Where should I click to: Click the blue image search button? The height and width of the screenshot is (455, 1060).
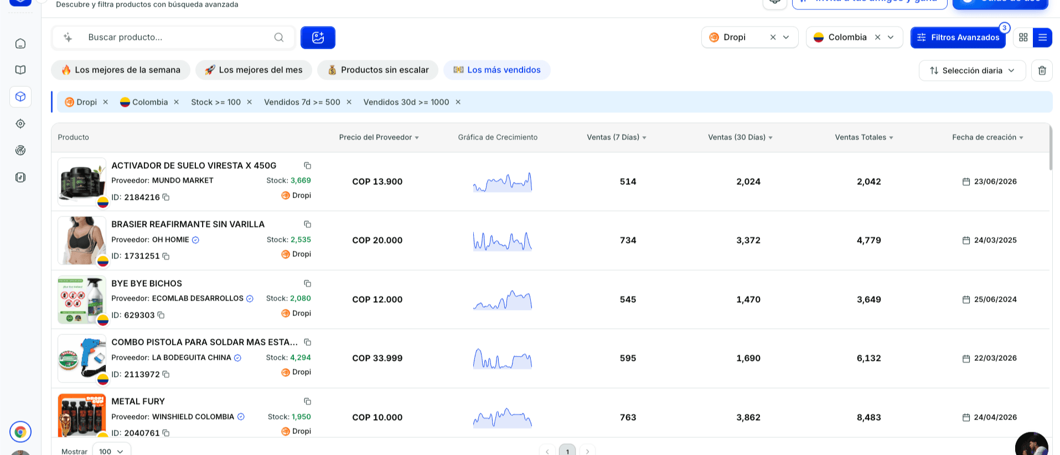point(318,37)
